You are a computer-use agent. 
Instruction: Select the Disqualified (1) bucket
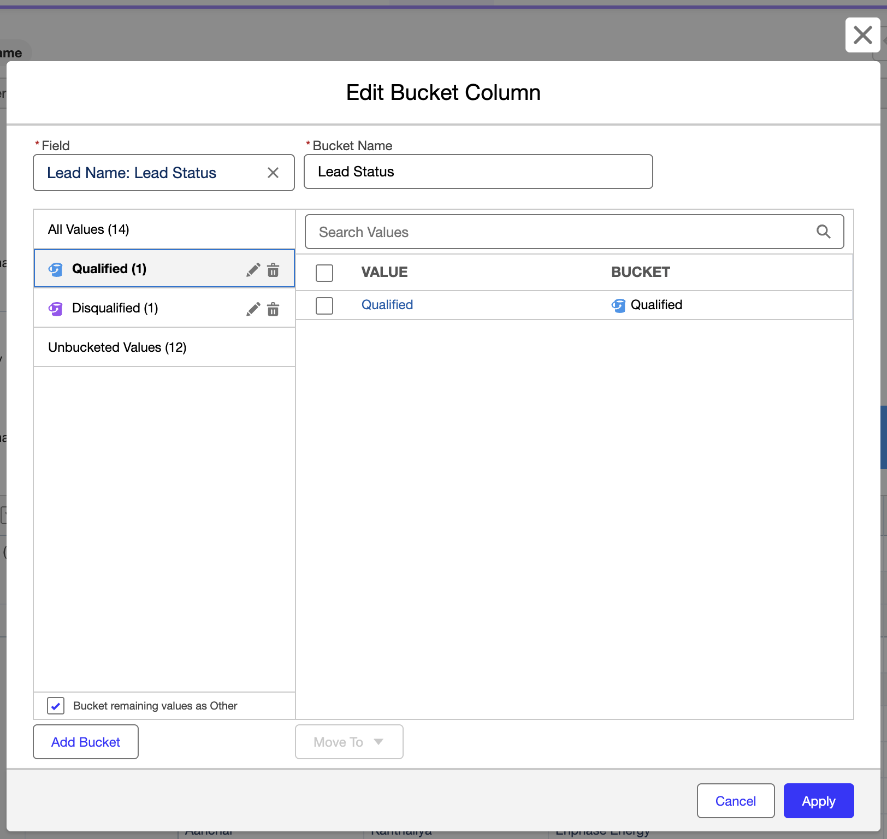click(x=164, y=308)
